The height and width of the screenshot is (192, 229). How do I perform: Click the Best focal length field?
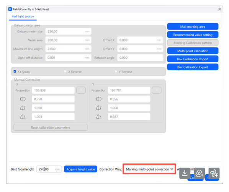49,169
